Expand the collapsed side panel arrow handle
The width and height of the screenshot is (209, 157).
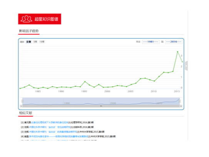186,66
